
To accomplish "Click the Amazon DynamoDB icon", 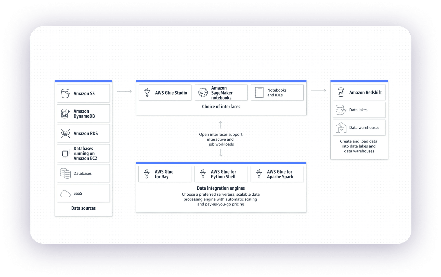I will coord(65,113).
